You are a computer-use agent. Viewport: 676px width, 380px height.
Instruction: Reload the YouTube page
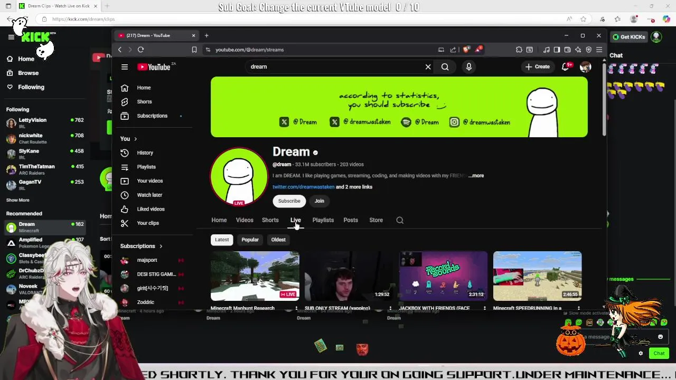[x=140, y=50]
